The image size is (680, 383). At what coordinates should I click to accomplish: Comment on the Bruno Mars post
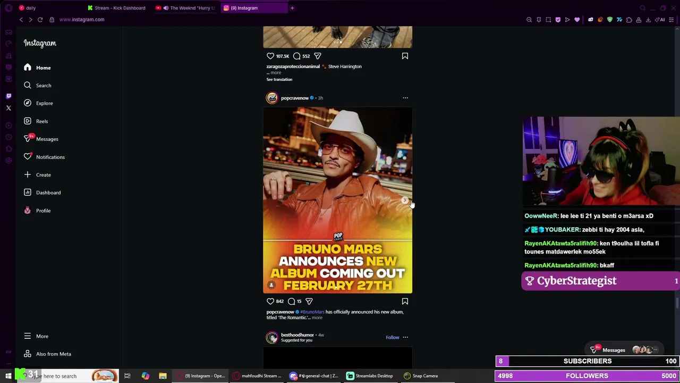point(291,301)
